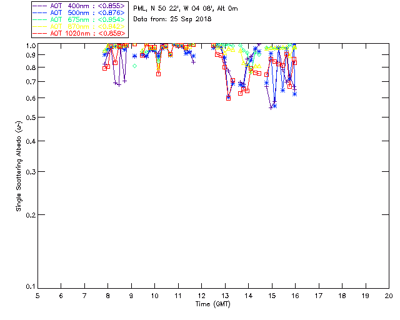Click the x-axis tick label 8
Viewport: 400px width, 320px height.
click(x=107, y=295)
